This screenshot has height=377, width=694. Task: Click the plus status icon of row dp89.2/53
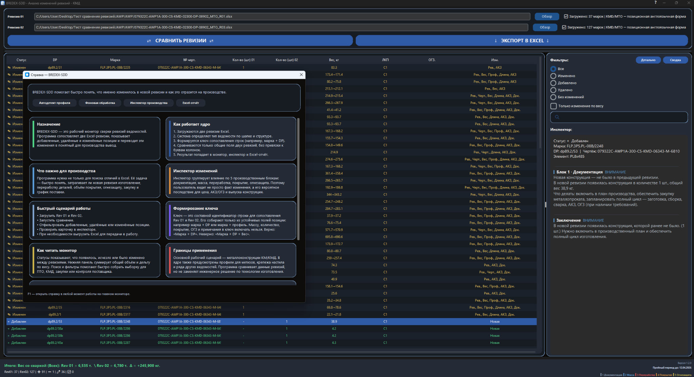tap(9, 322)
